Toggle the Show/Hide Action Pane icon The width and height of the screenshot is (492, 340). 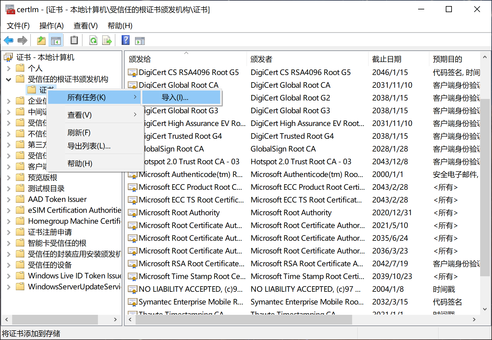tap(140, 40)
